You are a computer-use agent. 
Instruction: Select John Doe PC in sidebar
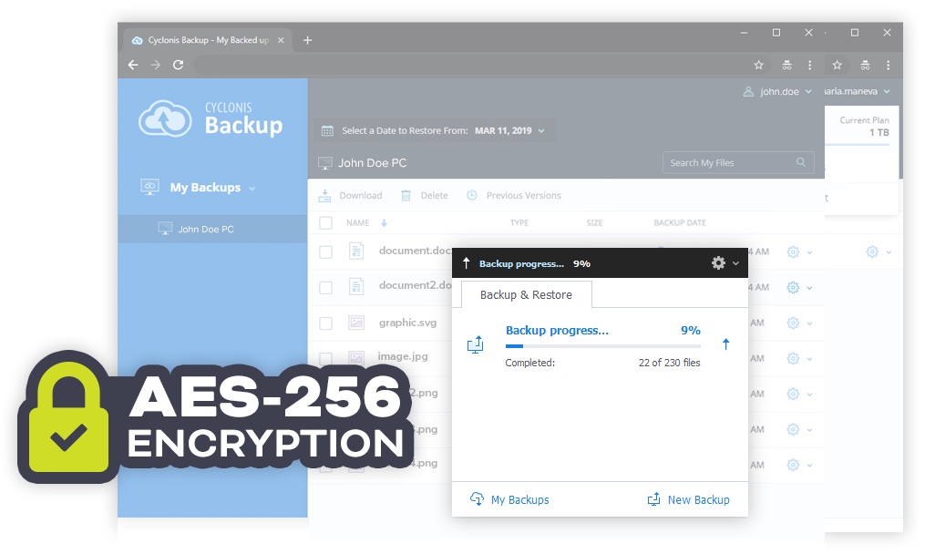point(205,230)
